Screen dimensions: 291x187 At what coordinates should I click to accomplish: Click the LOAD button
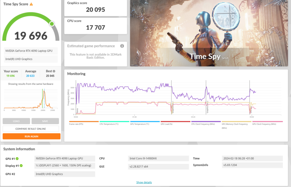click(16, 121)
